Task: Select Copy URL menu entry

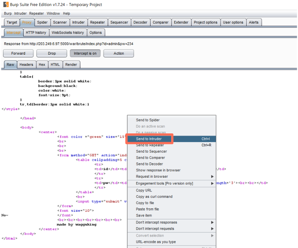Action: [x=172, y=190]
